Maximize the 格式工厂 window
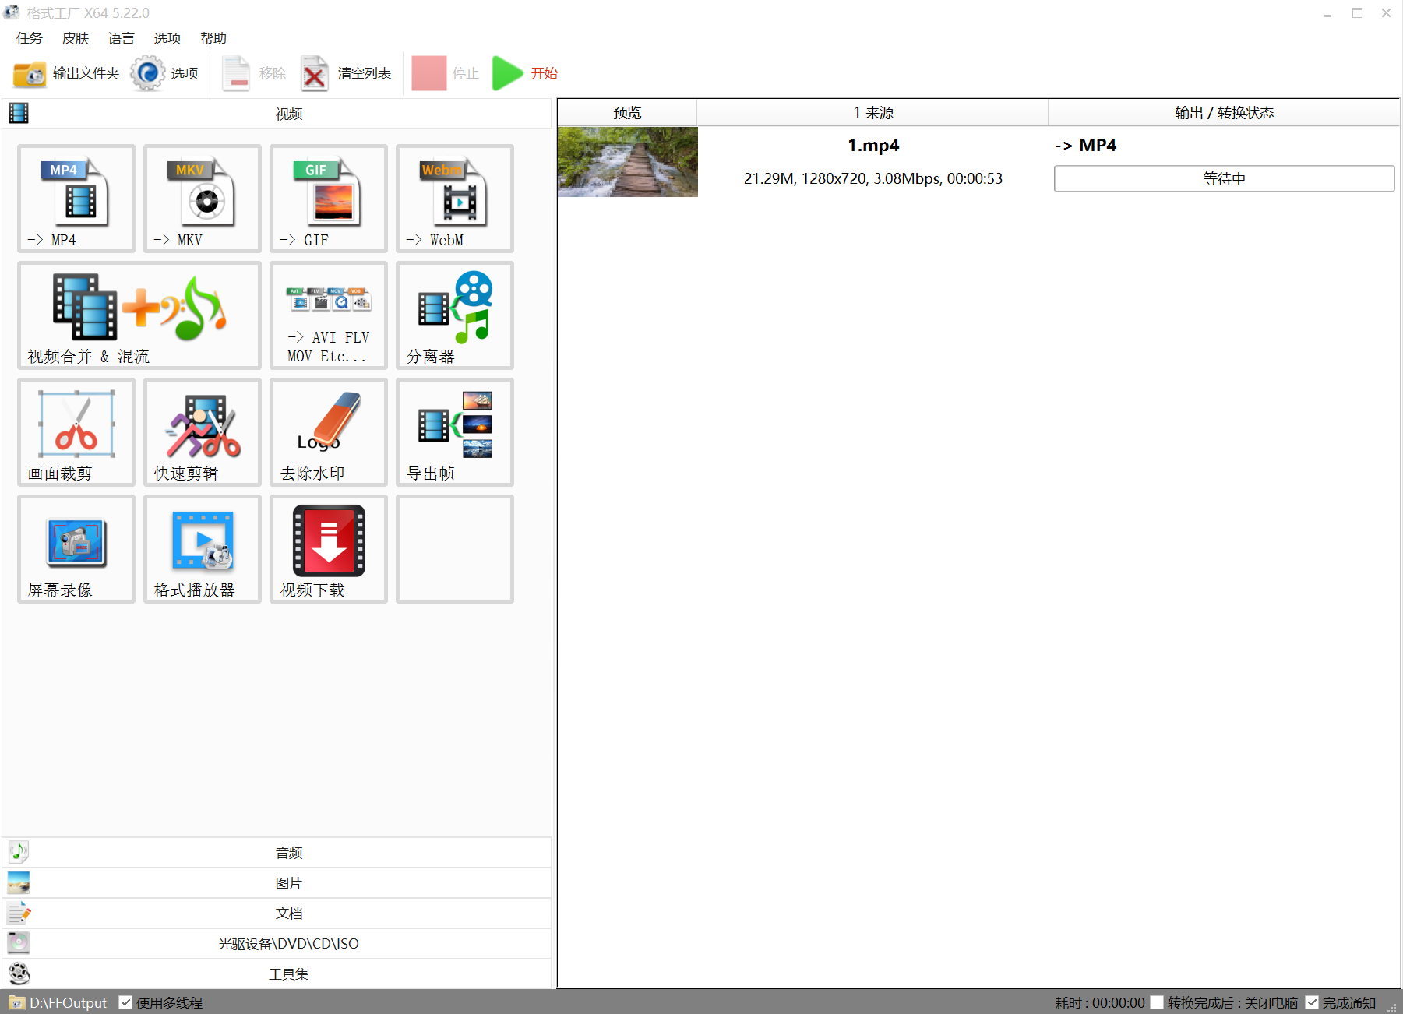 (1357, 13)
